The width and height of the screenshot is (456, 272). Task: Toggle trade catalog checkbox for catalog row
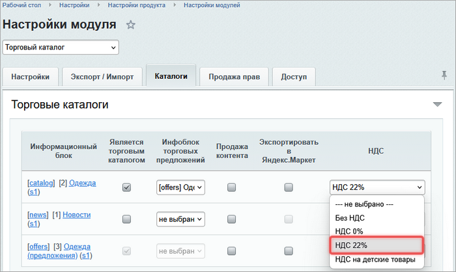[127, 187]
